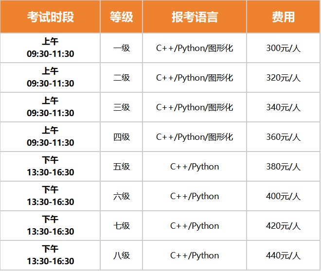
Task: Click the C++/Python cell in 六级 row
Action: tap(195, 196)
